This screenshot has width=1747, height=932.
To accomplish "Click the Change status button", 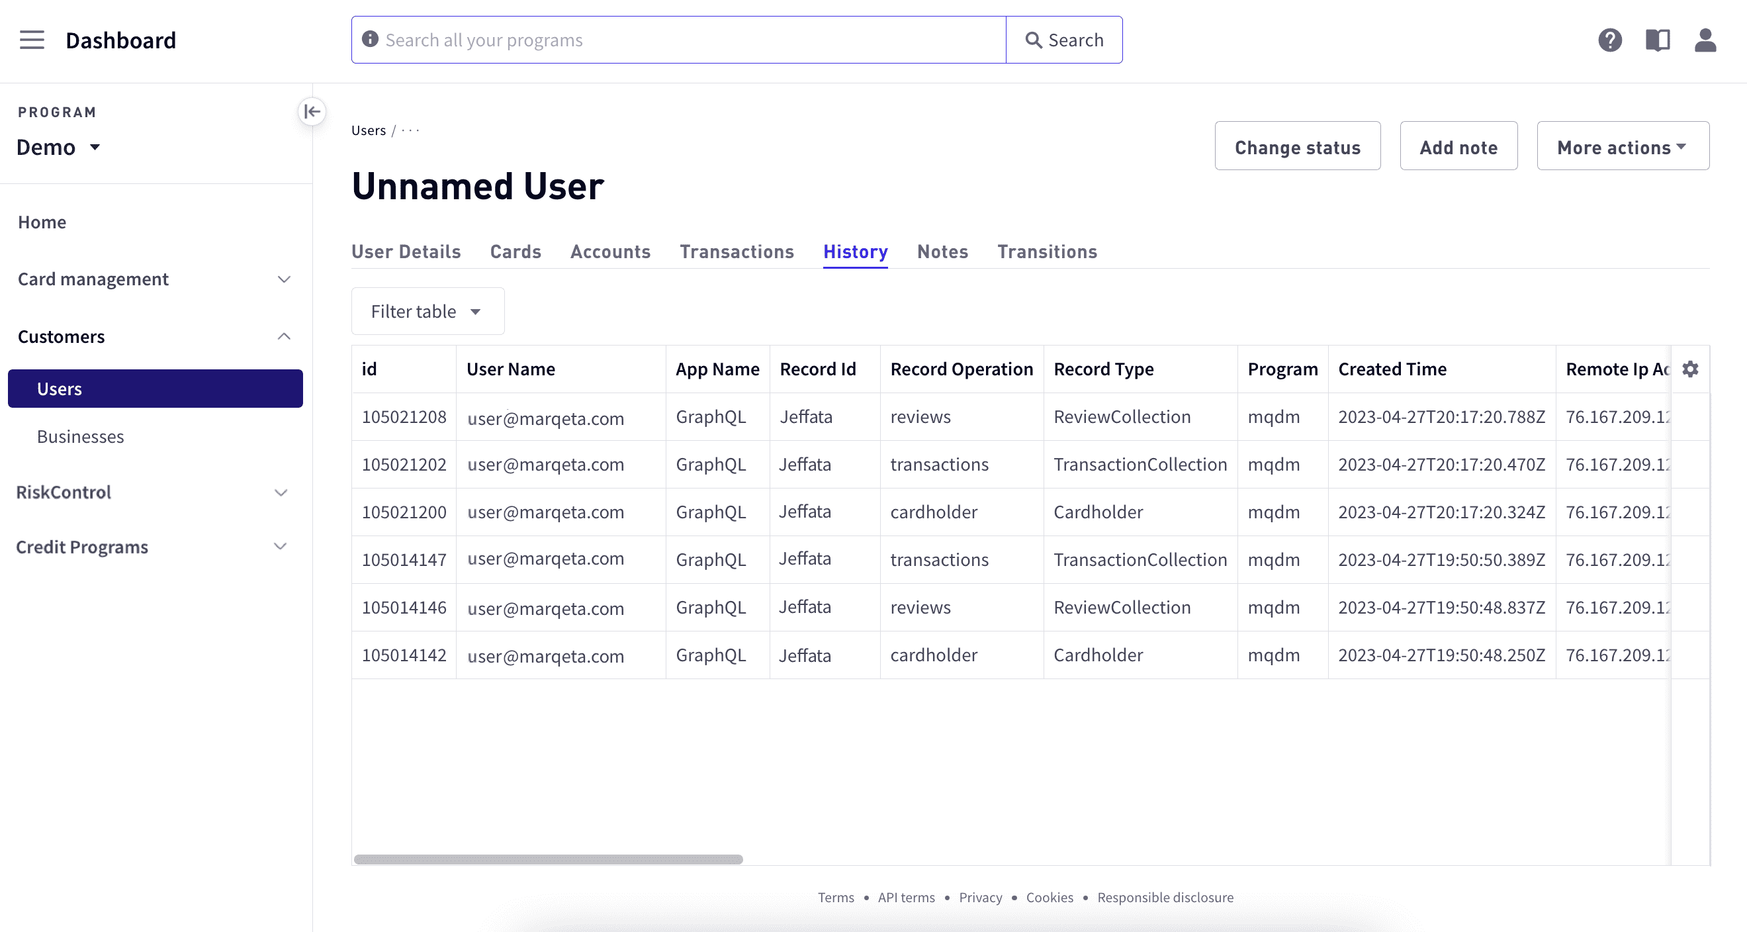I will [1297, 146].
